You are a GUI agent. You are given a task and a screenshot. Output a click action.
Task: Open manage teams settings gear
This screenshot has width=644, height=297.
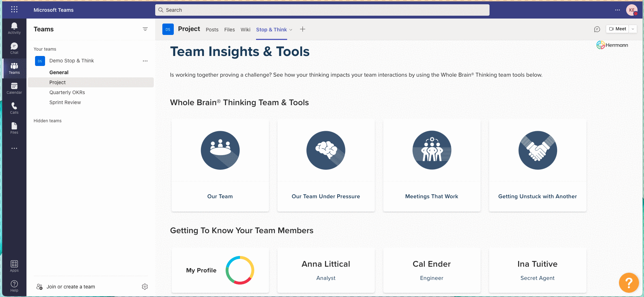coord(145,287)
